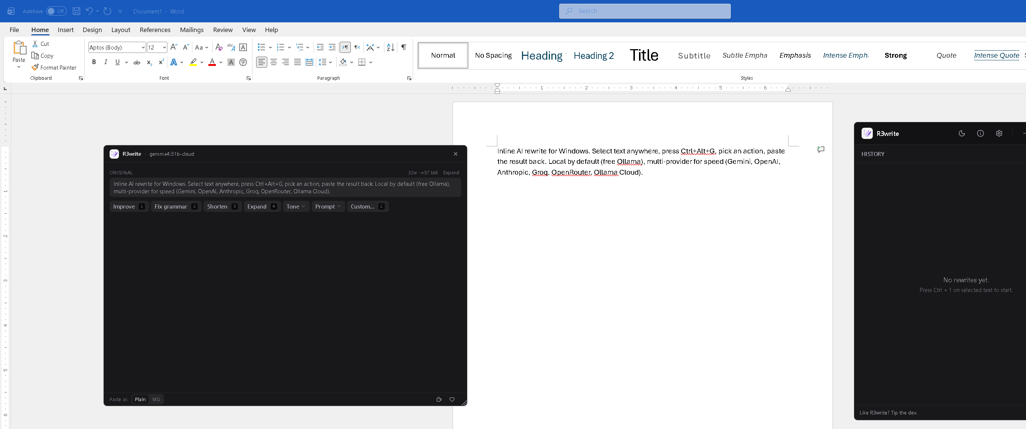1026x429 pixels.
Task: Cut the selected text
Action: [x=41, y=44]
